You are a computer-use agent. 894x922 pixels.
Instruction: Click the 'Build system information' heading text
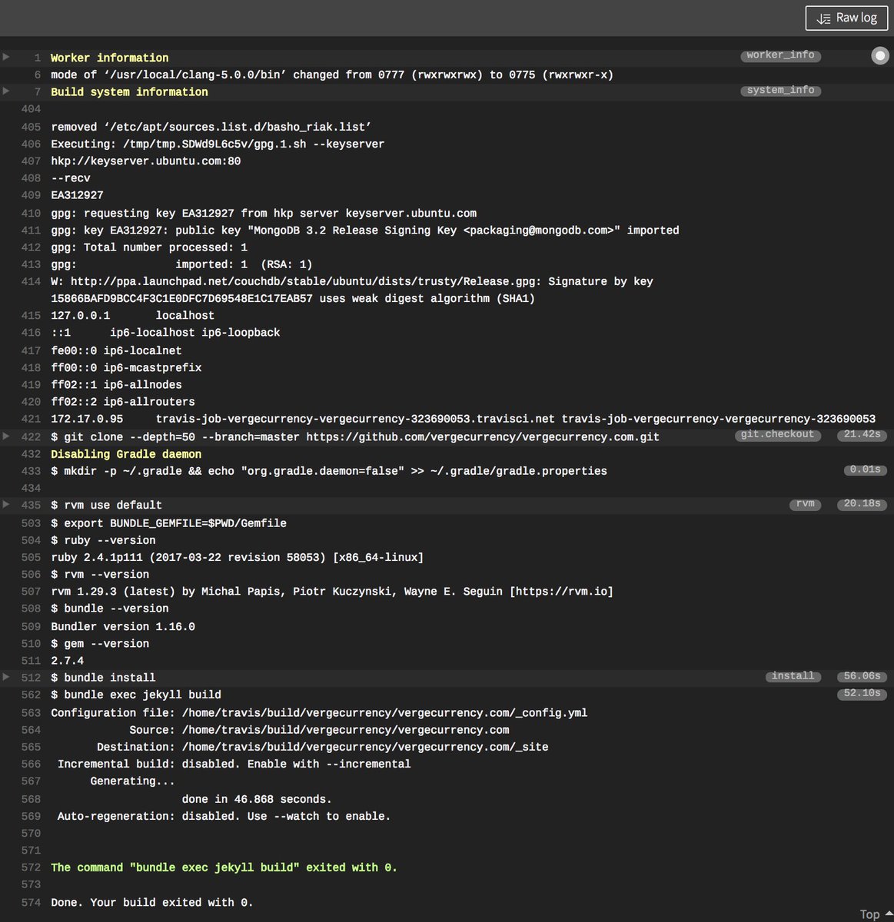(129, 91)
